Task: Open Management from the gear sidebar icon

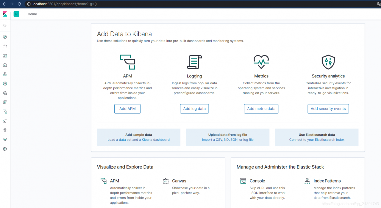Action: coord(5,149)
